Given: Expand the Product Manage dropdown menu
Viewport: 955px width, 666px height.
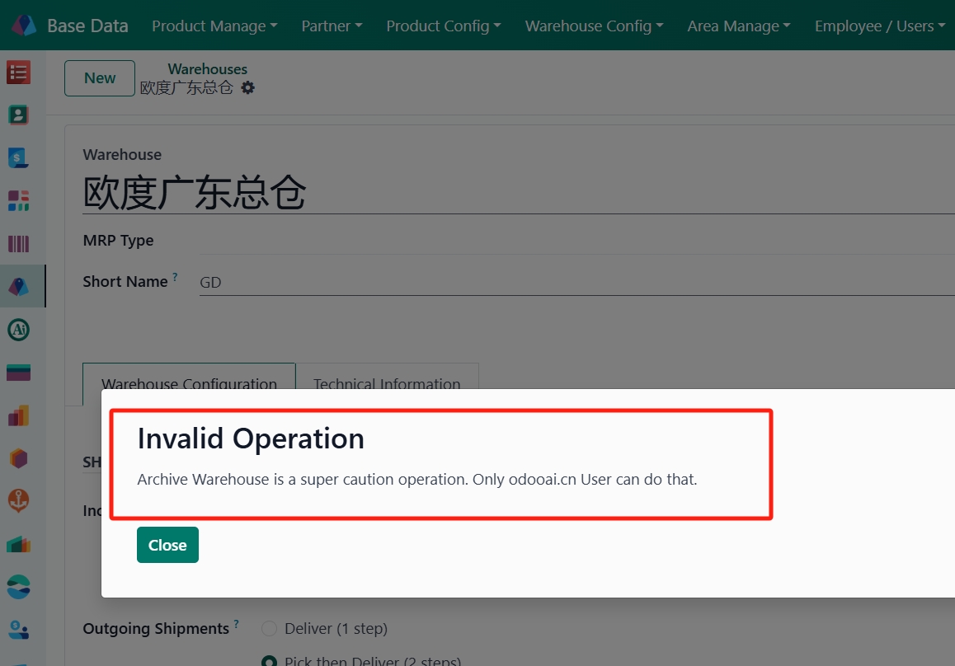Looking at the screenshot, I should coord(214,26).
